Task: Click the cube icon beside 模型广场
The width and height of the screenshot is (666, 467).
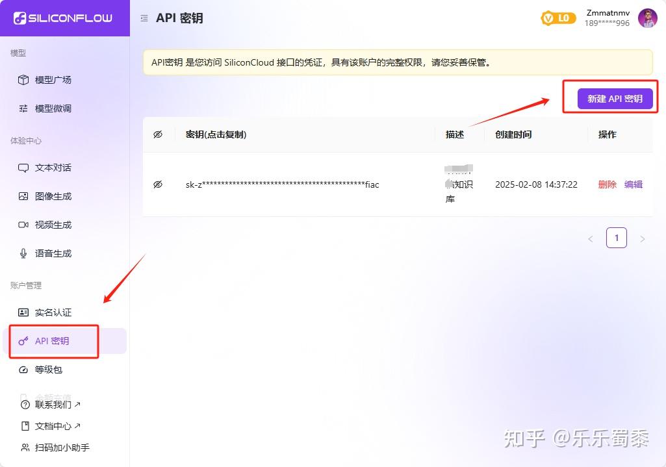Action: pos(23,80)
